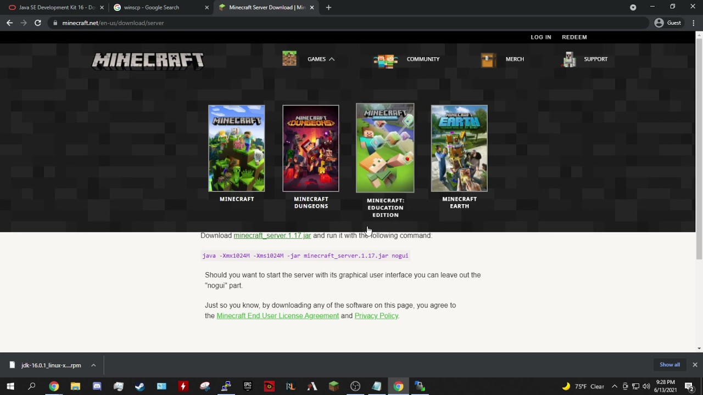Switch to the winscp Google Search tab

[160, 8]
